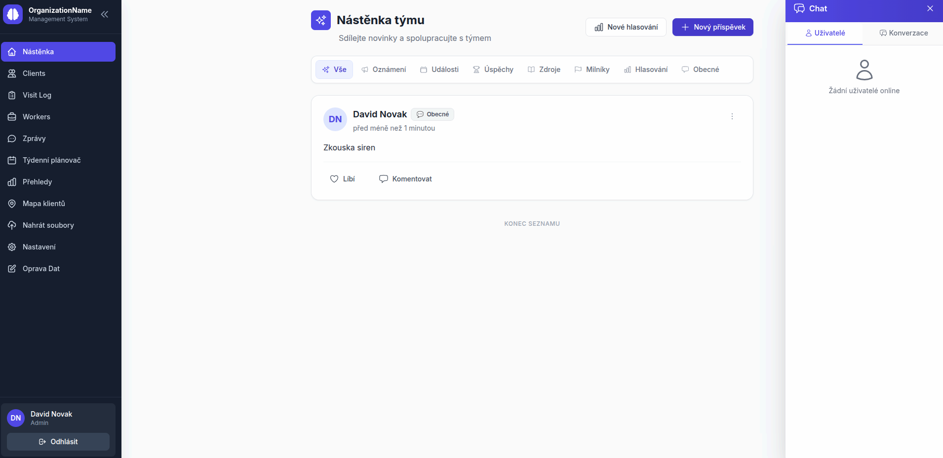Collapse the sidebar with the chevron
Image resolution: width=943 pixels, height=458 pixels.
click(105, 14)
